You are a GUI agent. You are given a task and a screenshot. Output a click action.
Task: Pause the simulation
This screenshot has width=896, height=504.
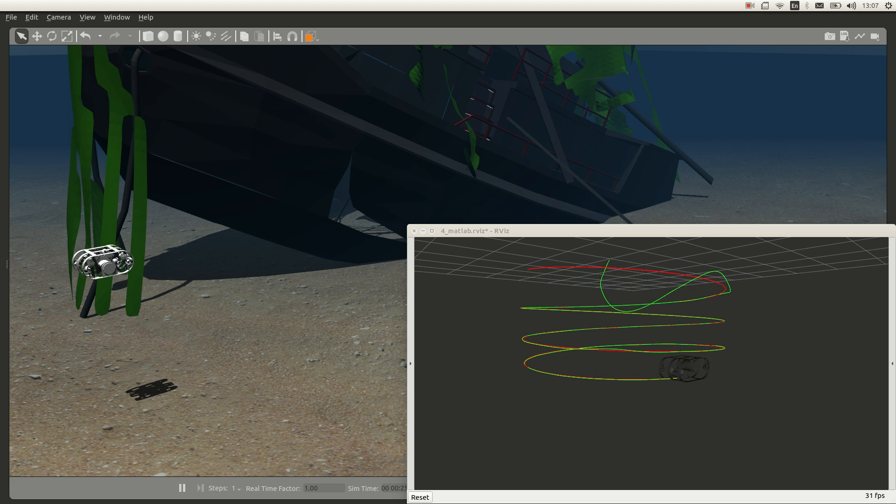[182, 488]
